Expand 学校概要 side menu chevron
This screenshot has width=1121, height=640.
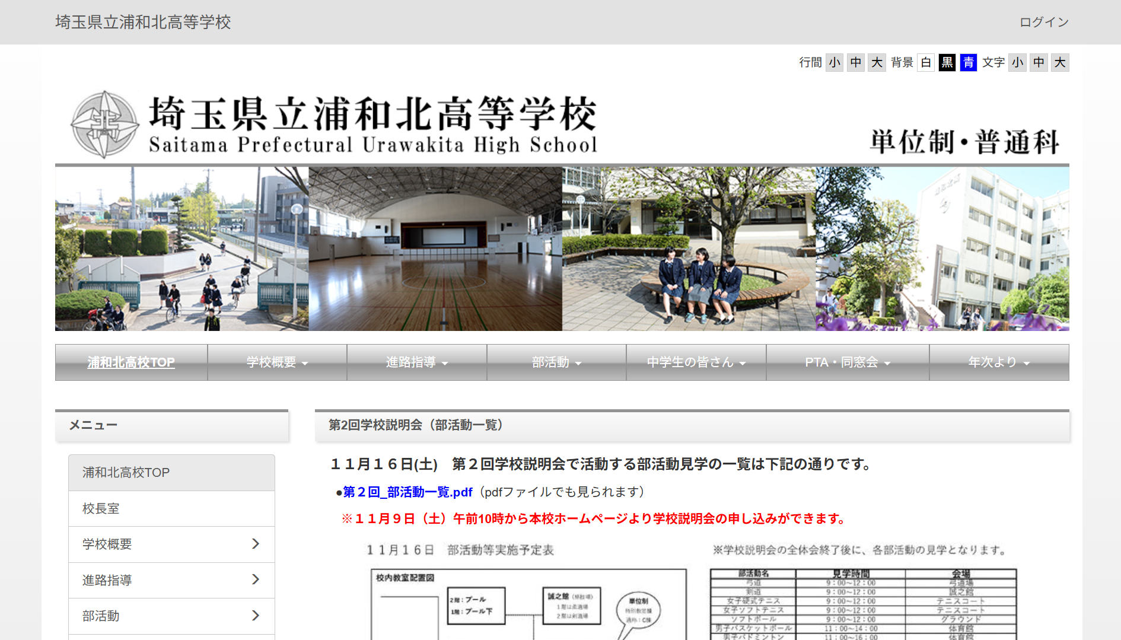[x=256, y=544]
